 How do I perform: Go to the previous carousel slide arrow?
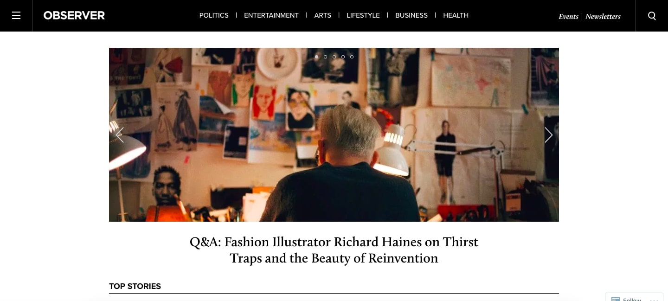coord(120,135)
